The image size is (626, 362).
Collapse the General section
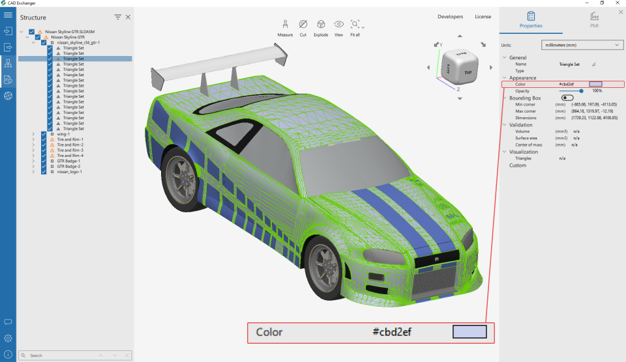point(505,57)
